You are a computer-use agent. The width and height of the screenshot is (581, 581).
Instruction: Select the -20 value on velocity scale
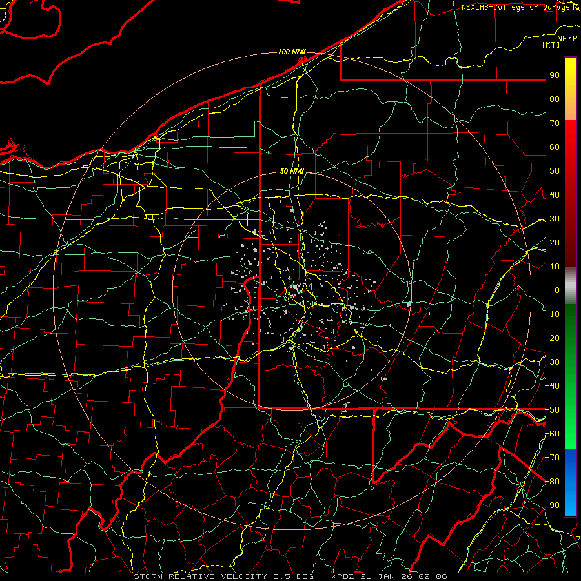[552, 338]
